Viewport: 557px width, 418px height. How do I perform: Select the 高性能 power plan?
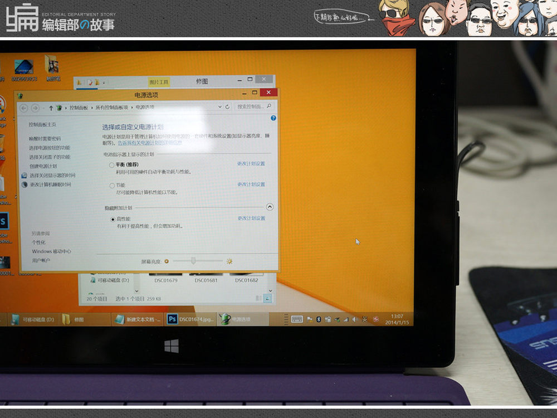[113, 219]
